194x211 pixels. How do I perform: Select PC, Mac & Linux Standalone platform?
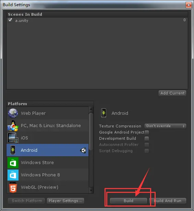(x=48, y=126)
